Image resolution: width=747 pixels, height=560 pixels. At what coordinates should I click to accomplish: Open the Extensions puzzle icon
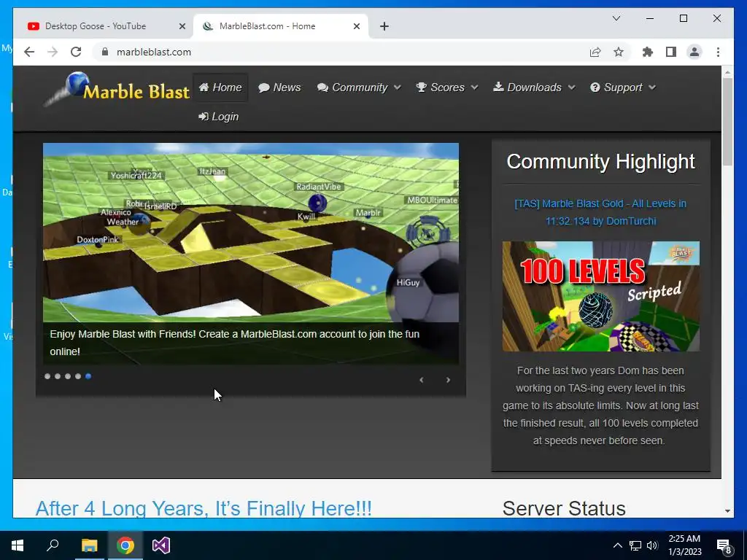[648, 52]
